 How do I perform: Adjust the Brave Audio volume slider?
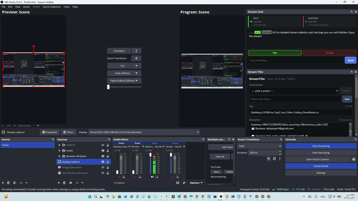[x=150, y=155]
